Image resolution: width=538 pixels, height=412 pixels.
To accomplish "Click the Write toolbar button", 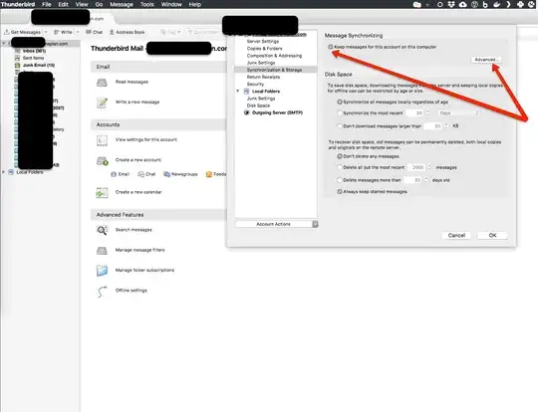I will tap(63, 32).
